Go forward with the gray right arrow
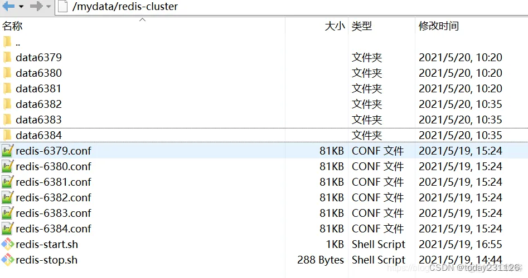 click(36, 6)
